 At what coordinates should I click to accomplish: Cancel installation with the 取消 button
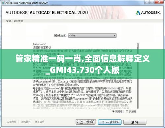click(x=135, y=122)
